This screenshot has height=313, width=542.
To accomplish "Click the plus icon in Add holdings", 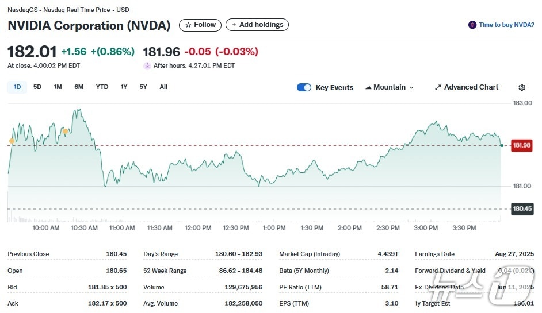I will pos(234,25).
